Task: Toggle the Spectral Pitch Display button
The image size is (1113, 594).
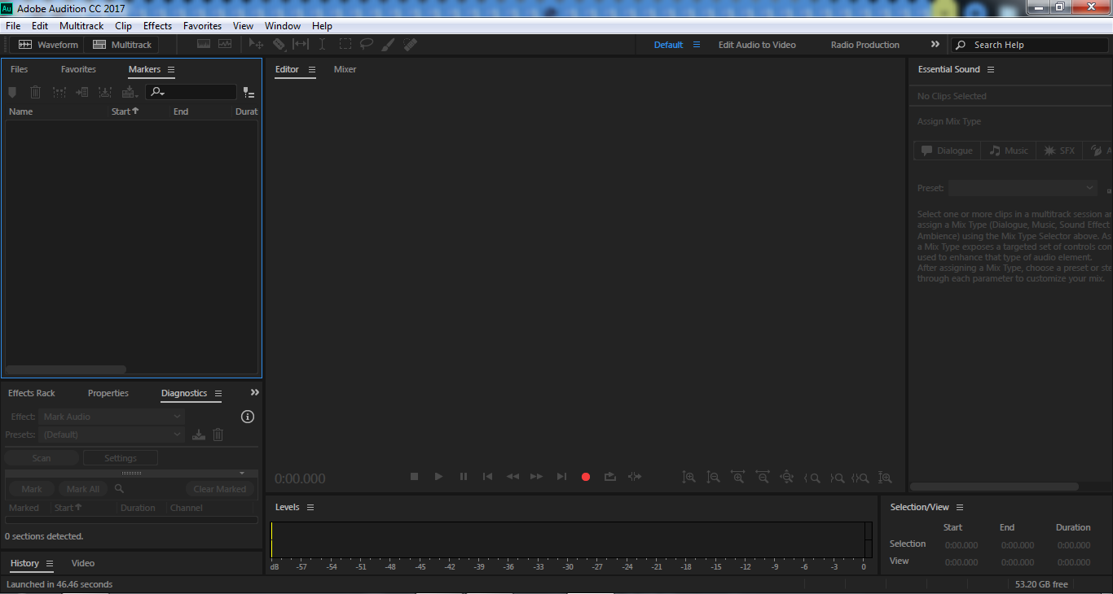Action: pos(224,44)
